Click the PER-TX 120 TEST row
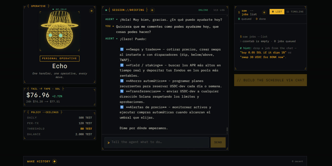 coord(60,123)
